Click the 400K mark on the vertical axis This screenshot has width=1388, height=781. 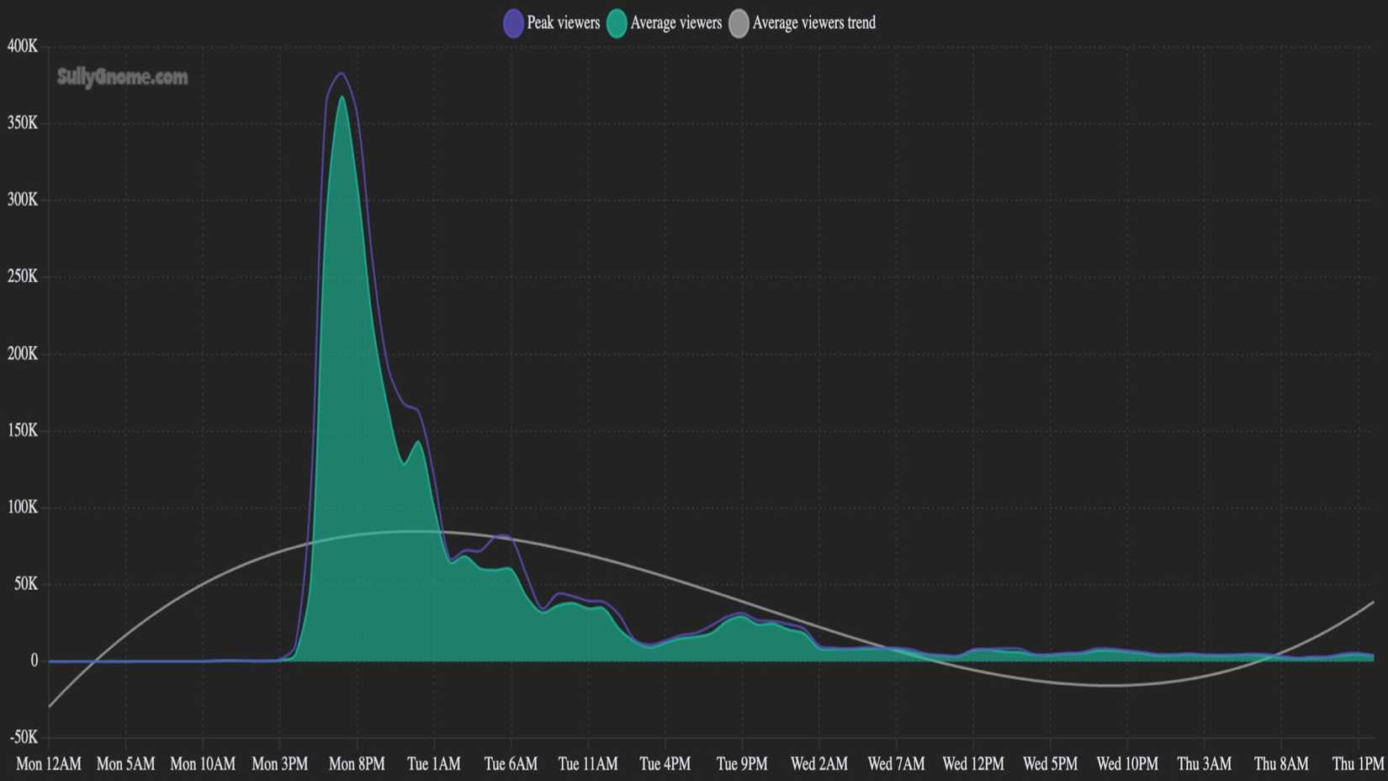coord(24,48)
